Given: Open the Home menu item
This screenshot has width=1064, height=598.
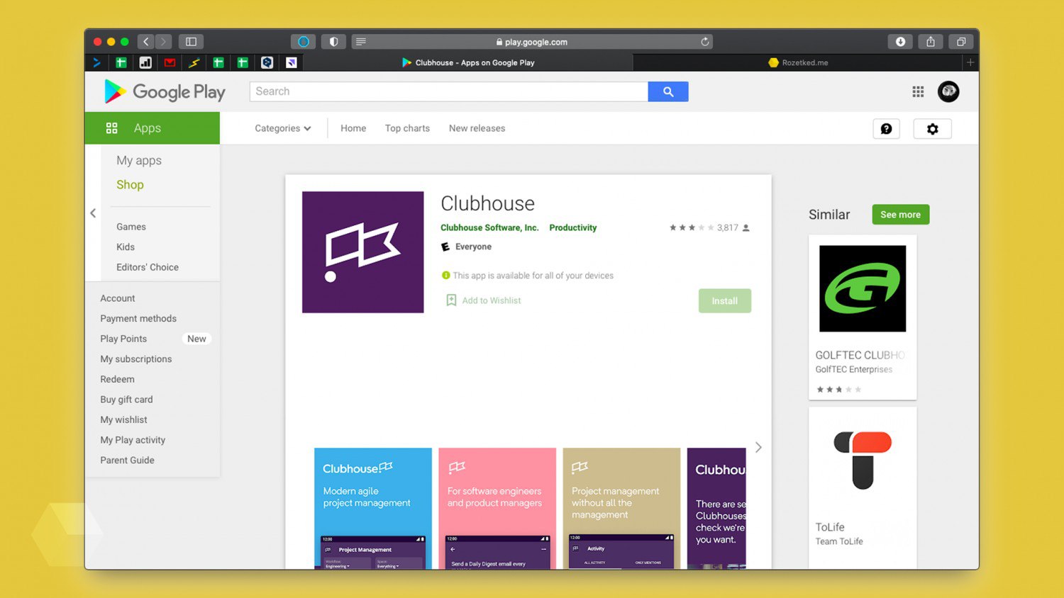Looking at the screenshot, I should click(x=353, y=128).
